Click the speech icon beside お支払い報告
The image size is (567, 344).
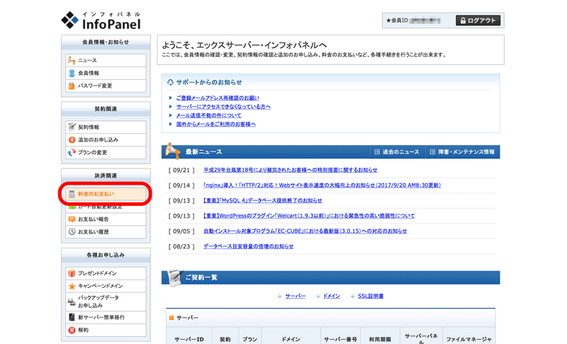coord(72,219)
